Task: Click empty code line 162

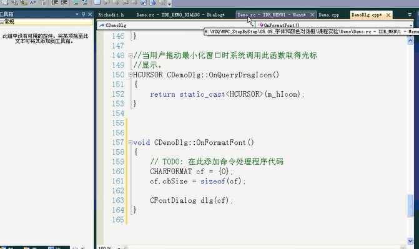Action: [267, 191]
